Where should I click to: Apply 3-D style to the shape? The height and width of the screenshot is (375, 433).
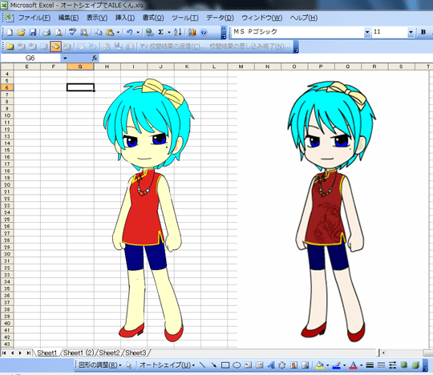415,365
